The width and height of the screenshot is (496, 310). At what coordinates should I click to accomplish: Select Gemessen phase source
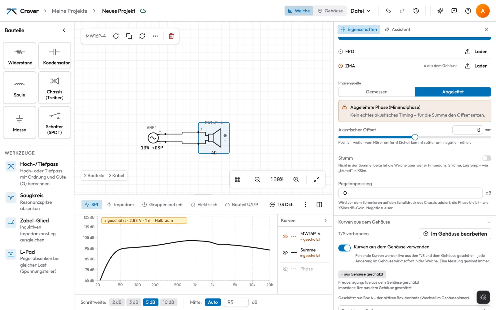pyautogui.click(x=377, y=92)
